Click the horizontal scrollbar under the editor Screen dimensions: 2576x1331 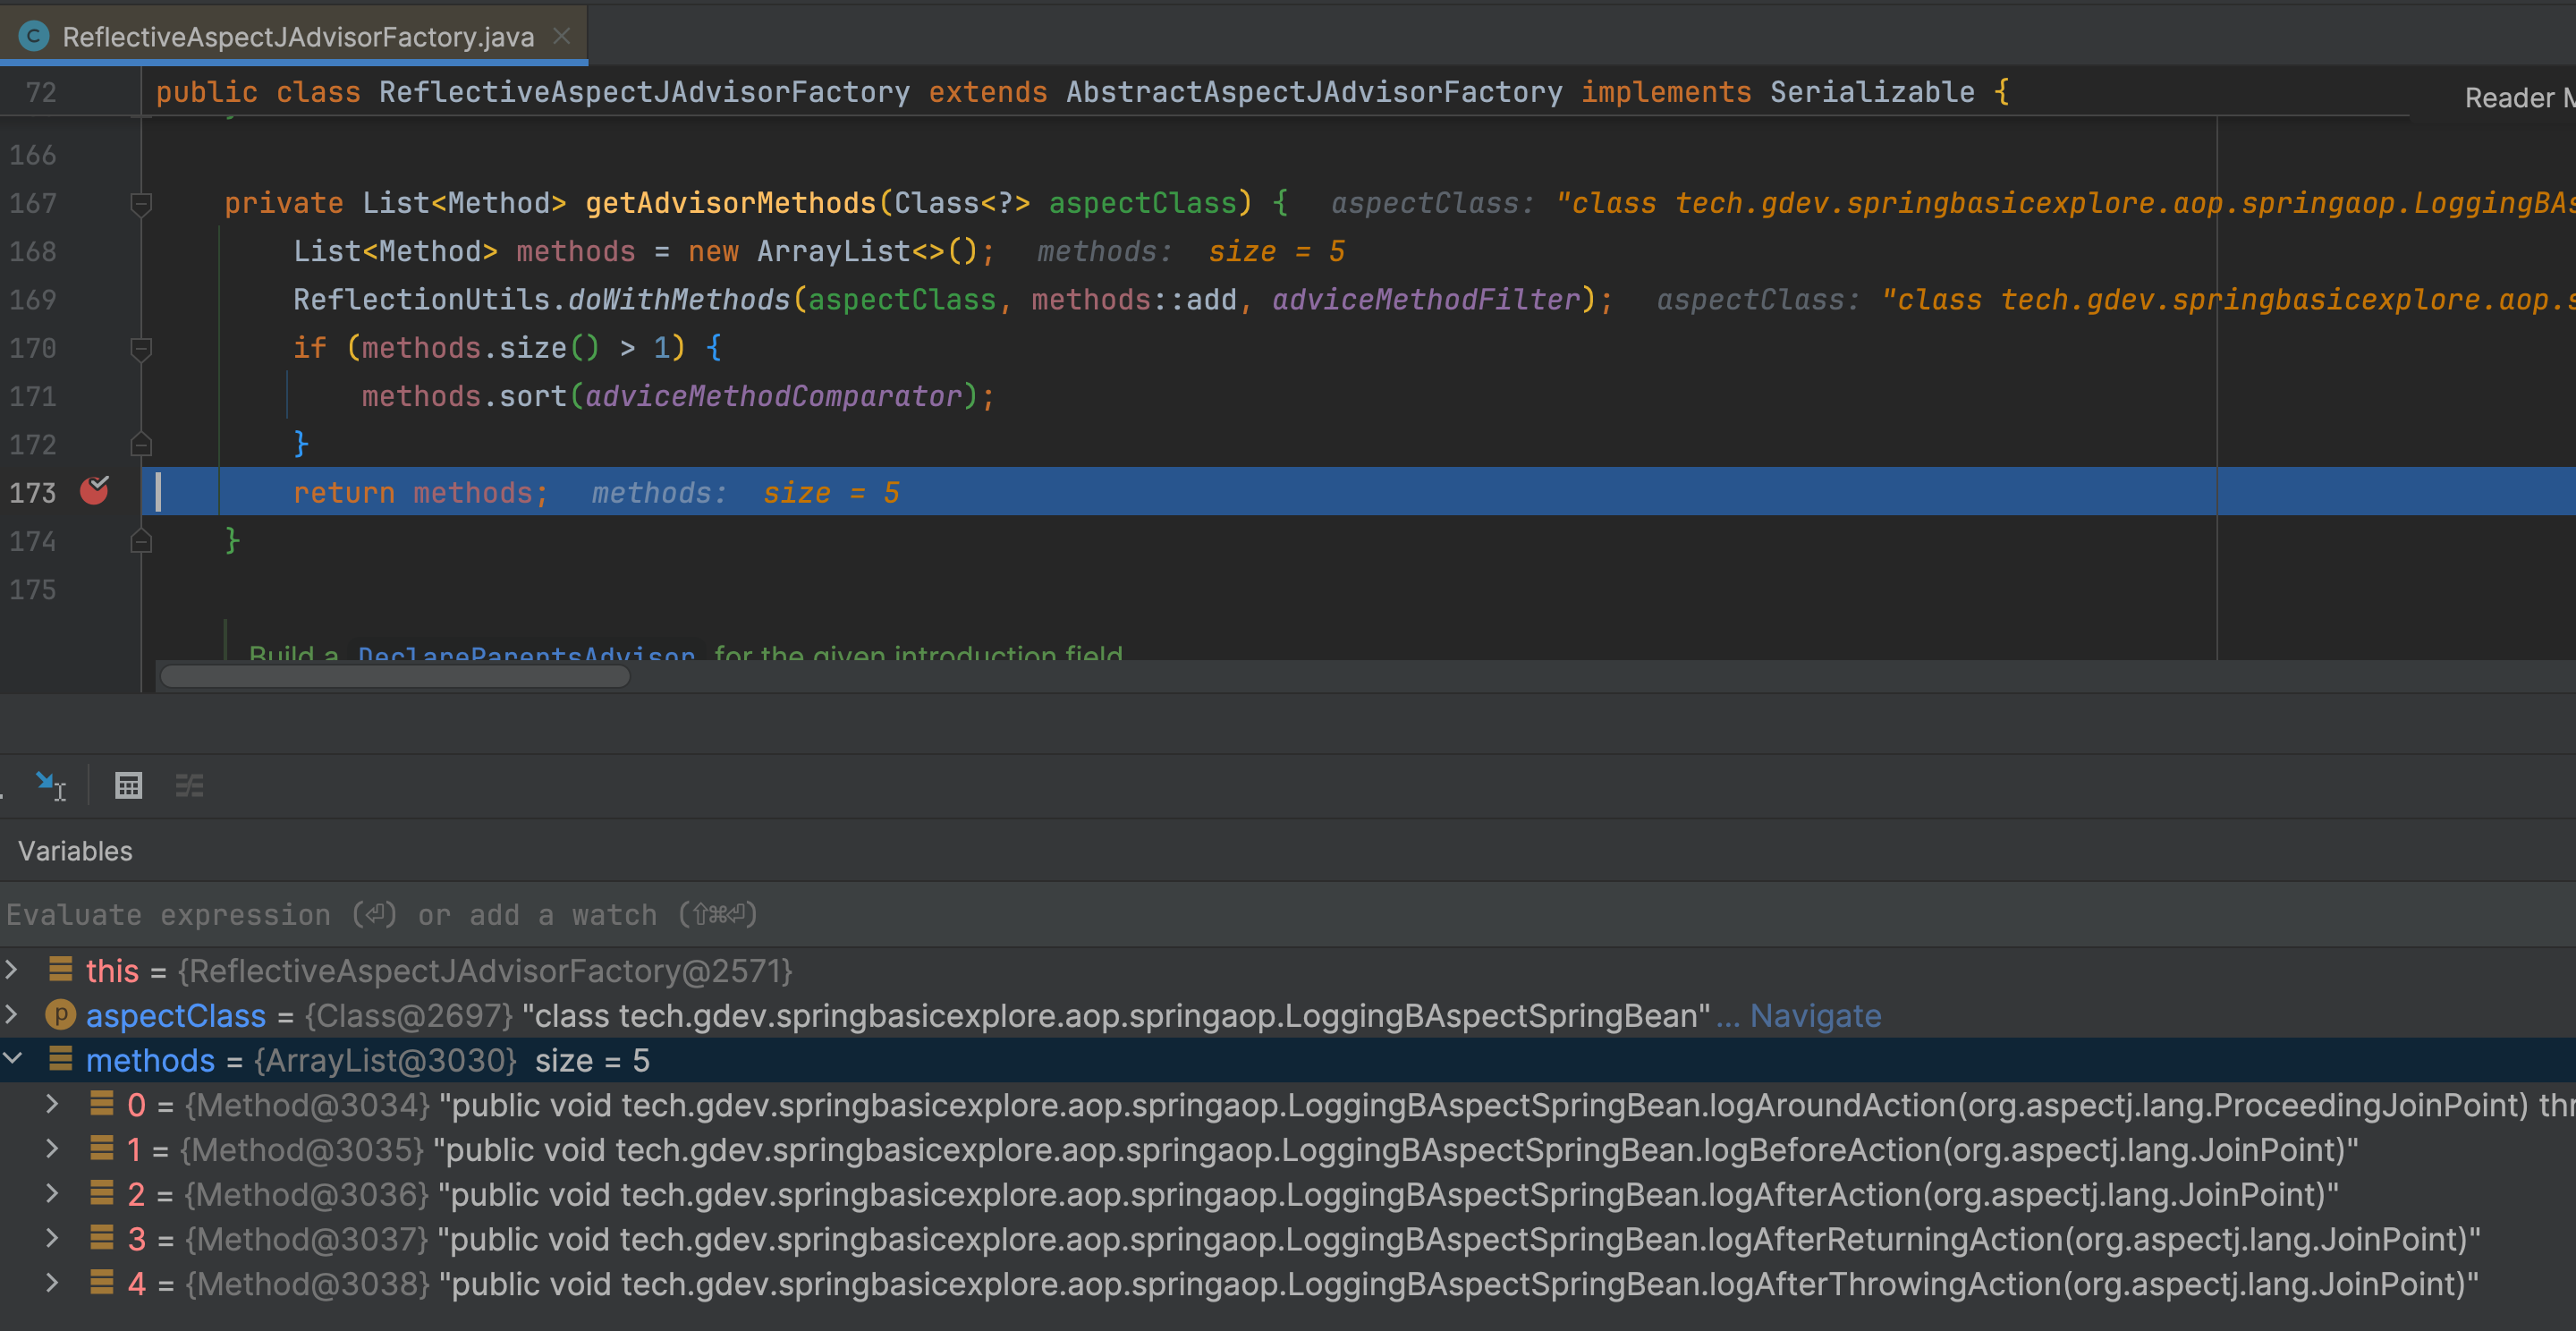click(395, 677)
